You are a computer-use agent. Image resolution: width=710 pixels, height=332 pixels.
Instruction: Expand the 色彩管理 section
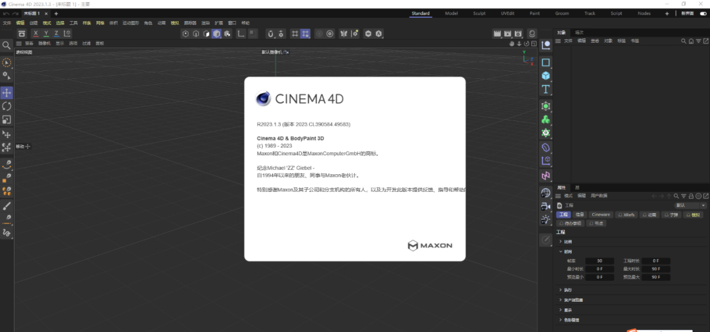tap(561, 320)
